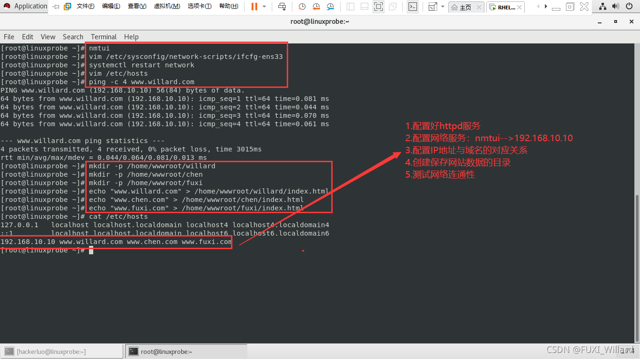The width and height of the screenshot is (640, 359).
Task: Click the hackerluo@linuxprobe taskbar button
Action: click(61, 351)
